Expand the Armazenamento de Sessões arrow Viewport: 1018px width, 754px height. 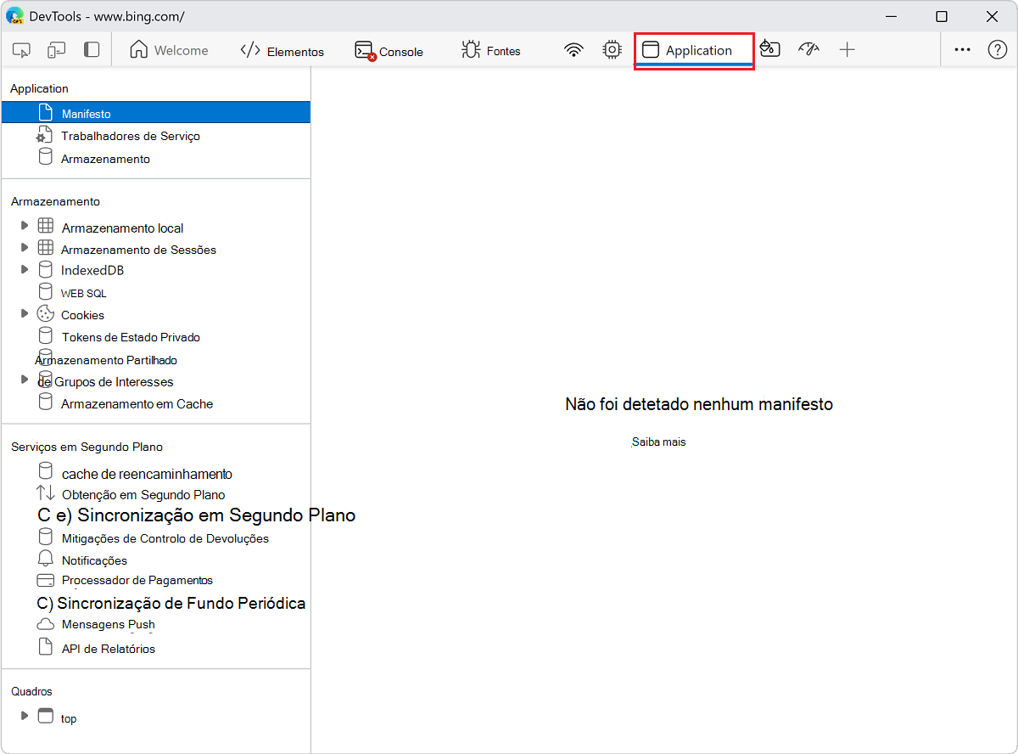pyautogui.click(x=24, y=247)
